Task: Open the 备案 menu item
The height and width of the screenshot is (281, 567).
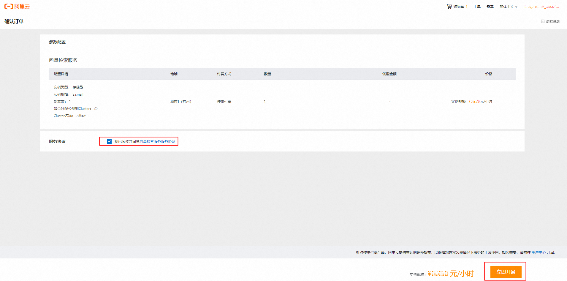Action: pos(490,7)
